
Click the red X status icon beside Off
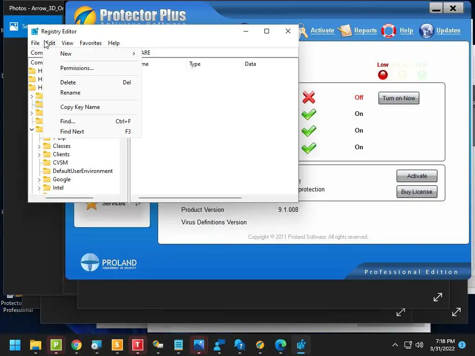(308, 97)
